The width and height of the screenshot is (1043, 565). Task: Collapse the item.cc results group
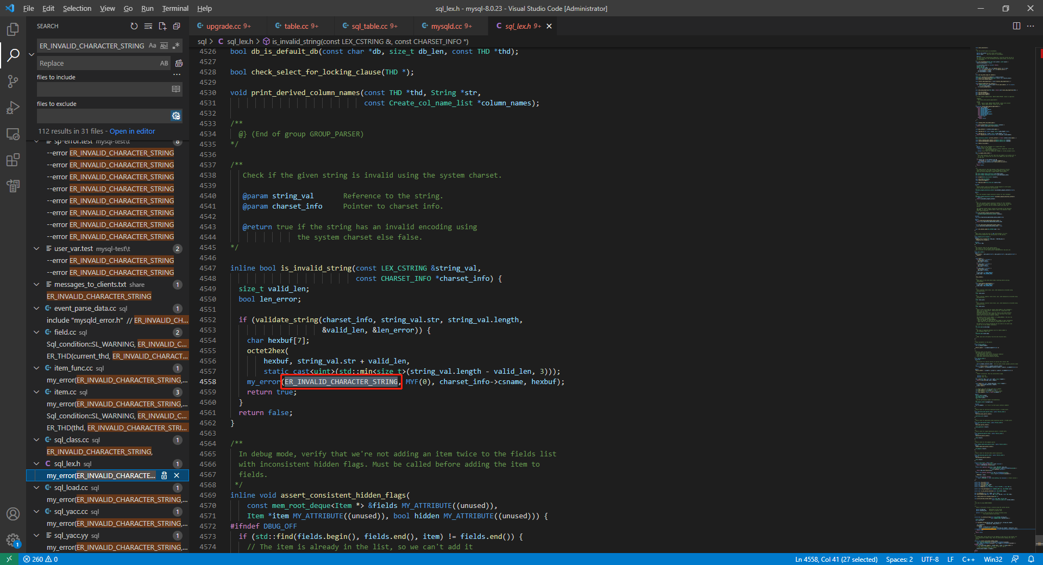[x=36, y=392]
